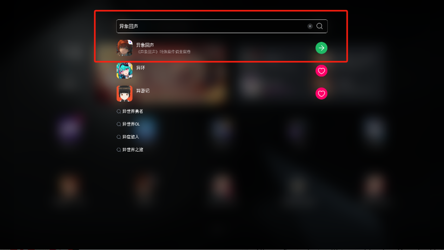Viewport: 444px width, 250px height.
Task: Open the 异象回声 result title
Action: click(x=145, y=45)
